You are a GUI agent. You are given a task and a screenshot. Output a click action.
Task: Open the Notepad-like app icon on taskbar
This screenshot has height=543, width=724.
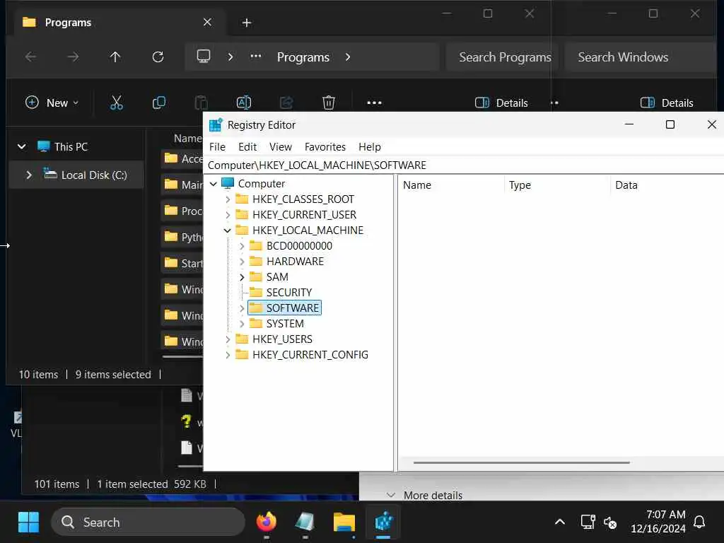[305, 522]
